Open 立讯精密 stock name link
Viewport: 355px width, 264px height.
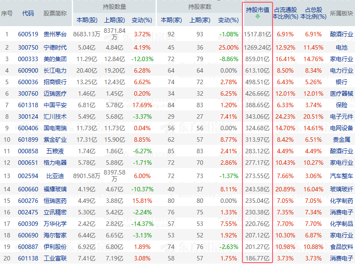pyautogui.click(x=55, y=213)
